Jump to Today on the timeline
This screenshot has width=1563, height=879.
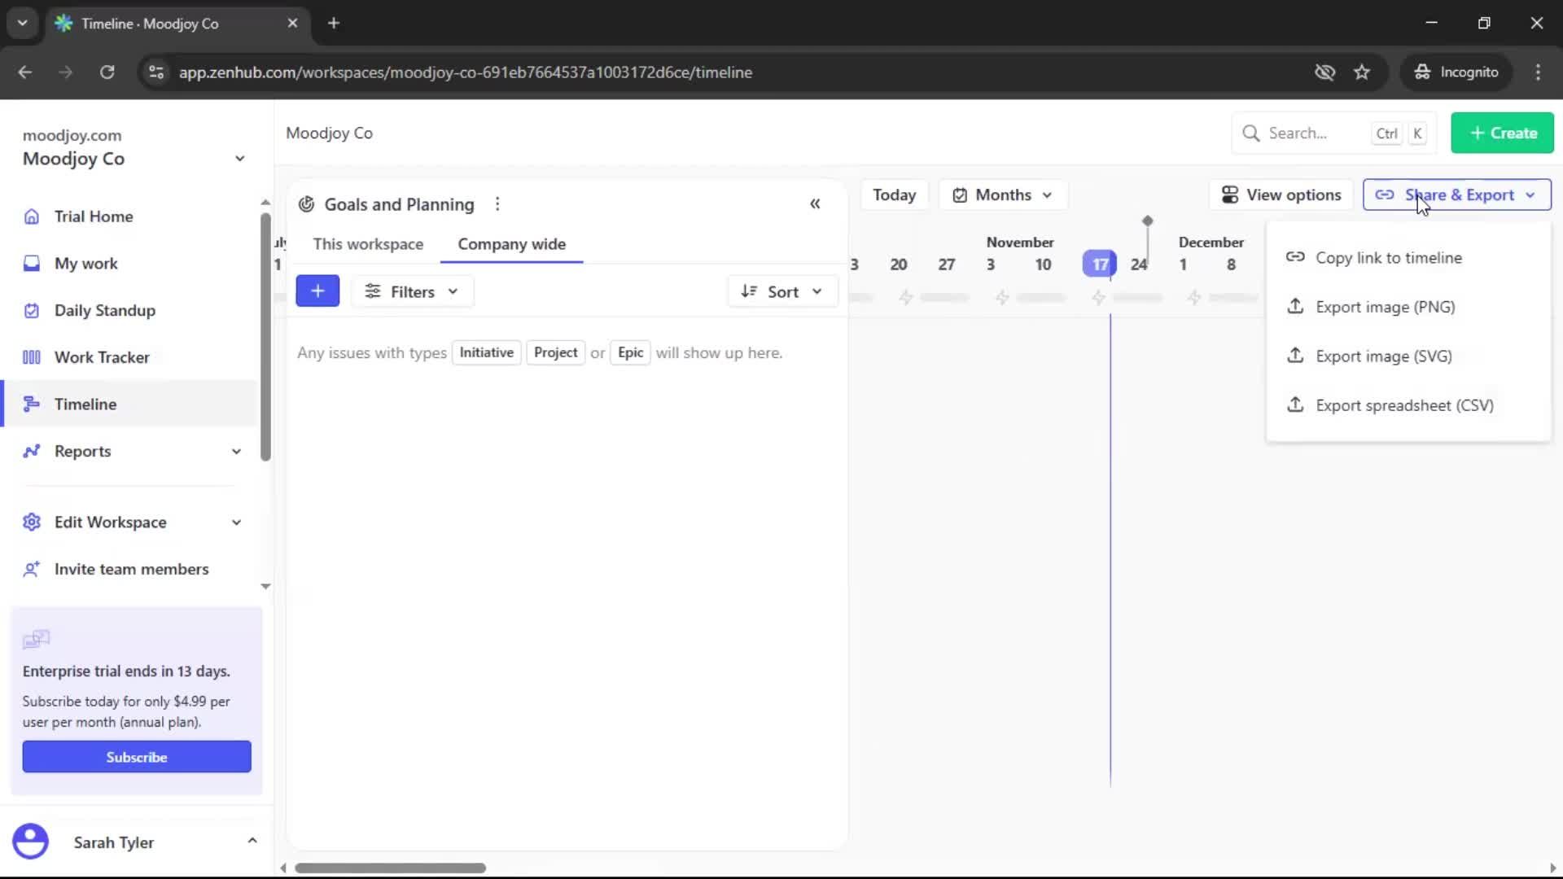(895, 195)
